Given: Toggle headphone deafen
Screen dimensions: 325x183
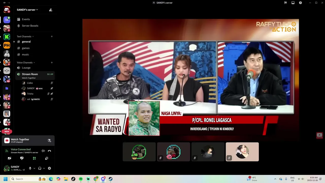Looking at the screenshot, I should 40,168.
